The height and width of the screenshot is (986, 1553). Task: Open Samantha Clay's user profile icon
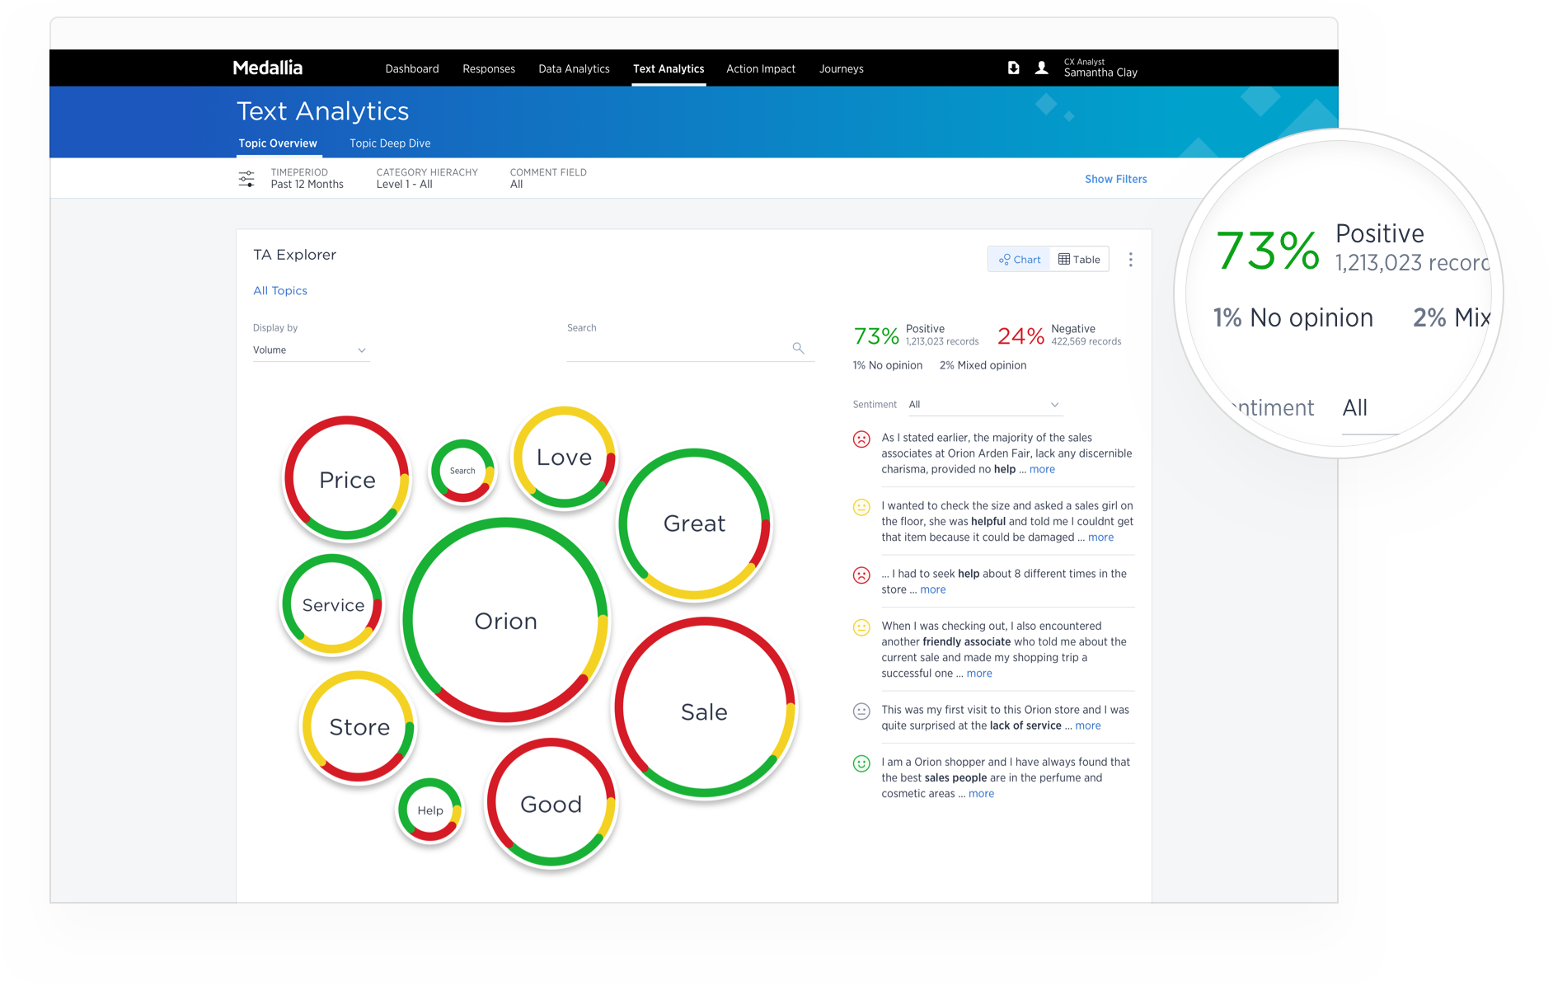(1041, 68)
